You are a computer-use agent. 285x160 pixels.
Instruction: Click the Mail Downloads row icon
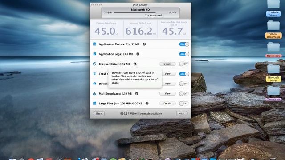(94, 94)
